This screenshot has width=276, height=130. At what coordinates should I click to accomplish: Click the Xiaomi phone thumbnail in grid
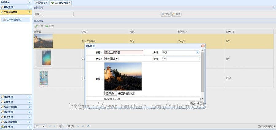pyautogui.click(x=44, y=58)
